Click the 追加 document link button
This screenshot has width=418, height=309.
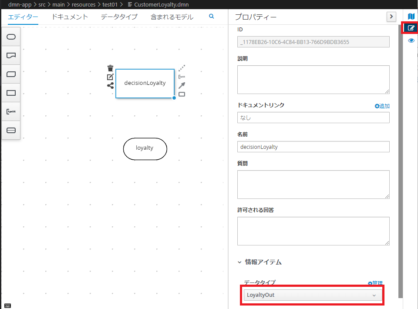pyautogui.click(x=382, y=106)
